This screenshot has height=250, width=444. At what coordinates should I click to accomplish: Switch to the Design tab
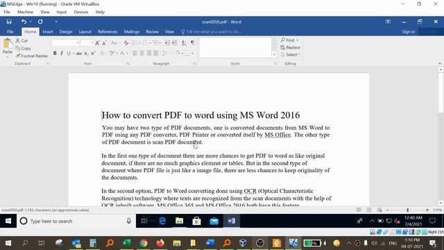(x=66, y=32)
